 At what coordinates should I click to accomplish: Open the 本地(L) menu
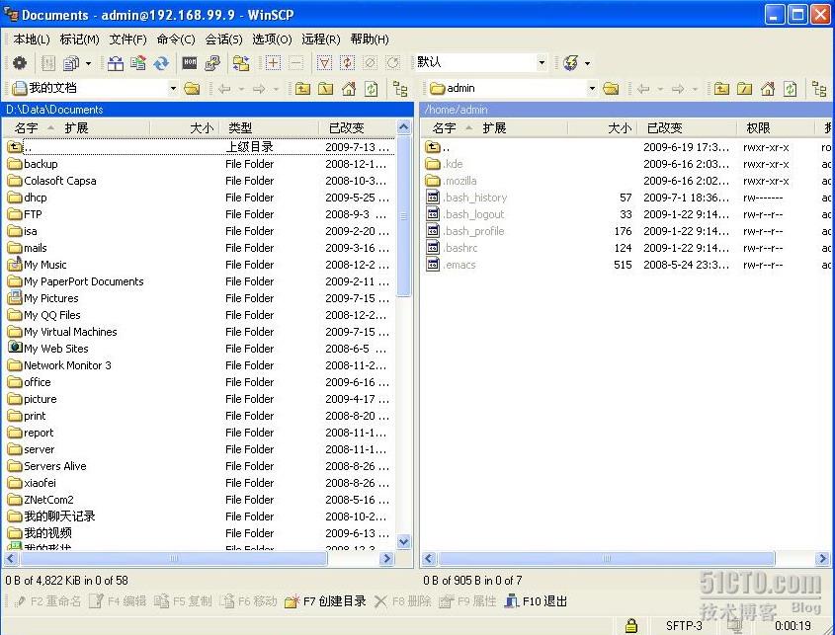[x=32, y=40]
